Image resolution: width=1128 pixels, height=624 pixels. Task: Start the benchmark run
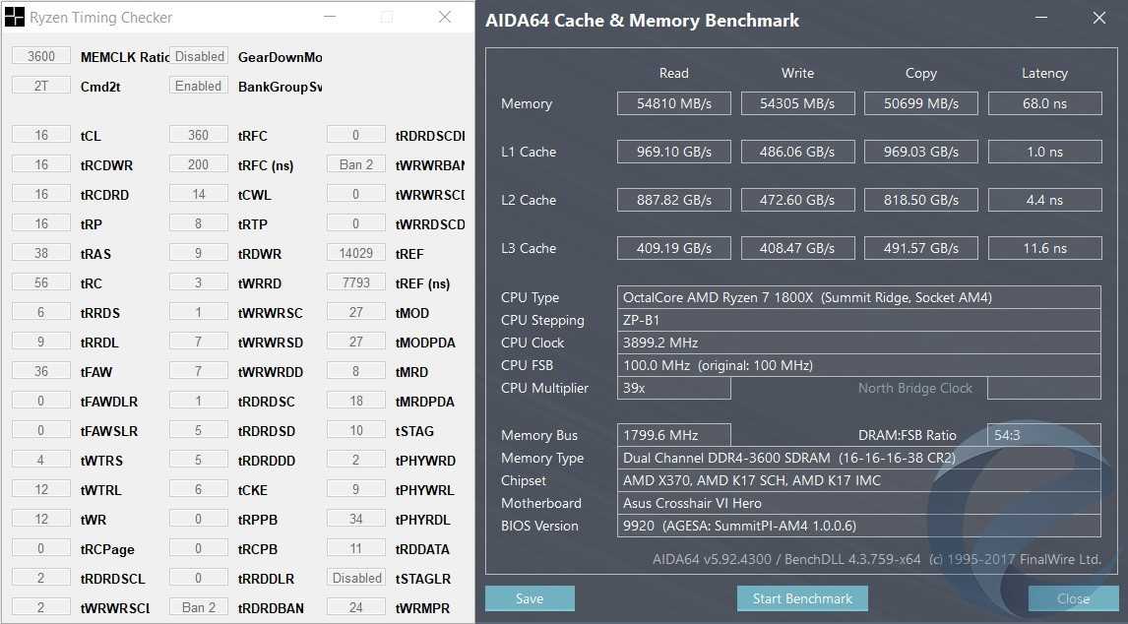tap(802, 598)
